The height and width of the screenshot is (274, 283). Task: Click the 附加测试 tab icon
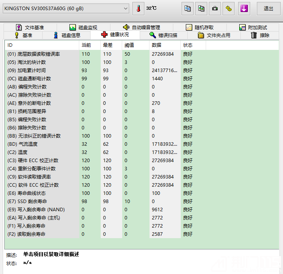(242, 27)
